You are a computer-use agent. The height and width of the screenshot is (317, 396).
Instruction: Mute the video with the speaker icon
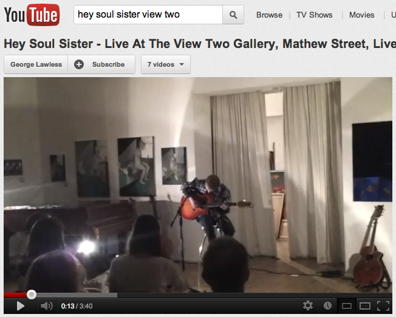pos(47,306)
